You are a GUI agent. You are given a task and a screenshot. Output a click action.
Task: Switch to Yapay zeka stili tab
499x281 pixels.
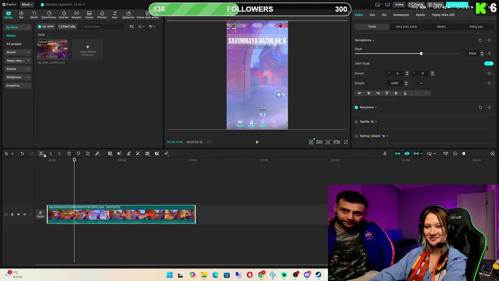pos(443,15)
